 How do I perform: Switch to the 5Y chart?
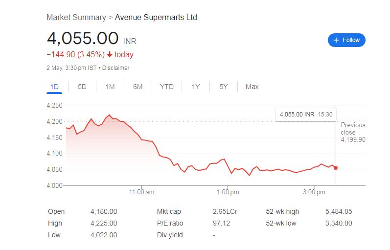coord(224,87)
